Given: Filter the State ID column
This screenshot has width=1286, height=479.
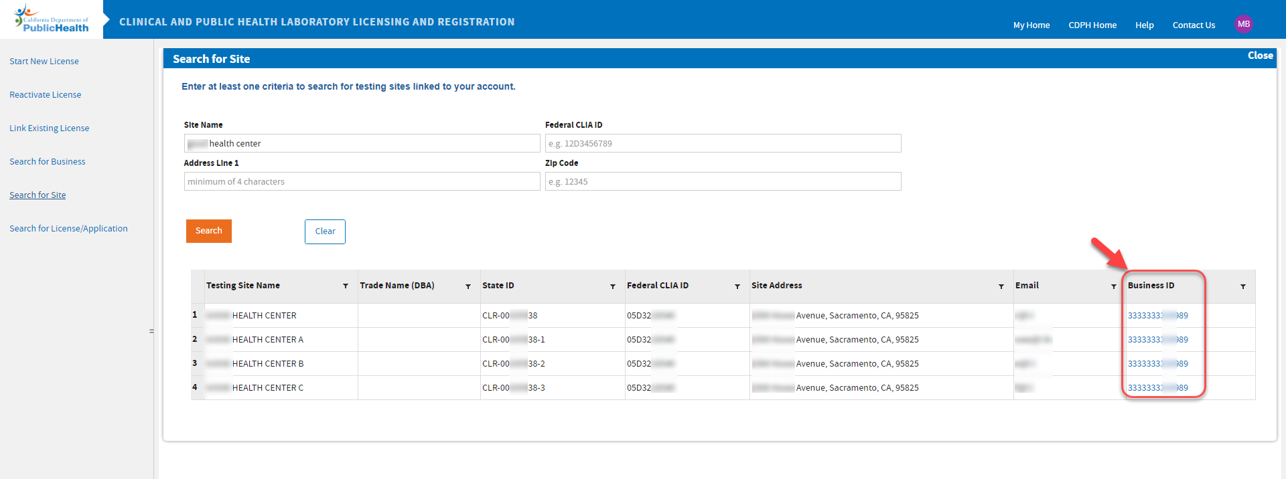Looking at the screenshot, I should [x=613, y=286].
